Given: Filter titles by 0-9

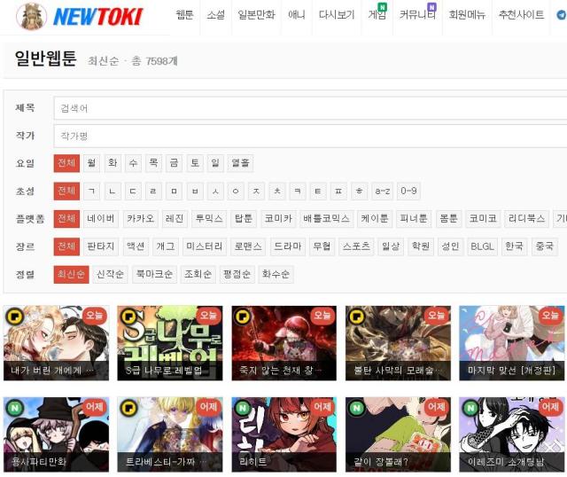Looking at the screenshot, I should tap(408, 192).
